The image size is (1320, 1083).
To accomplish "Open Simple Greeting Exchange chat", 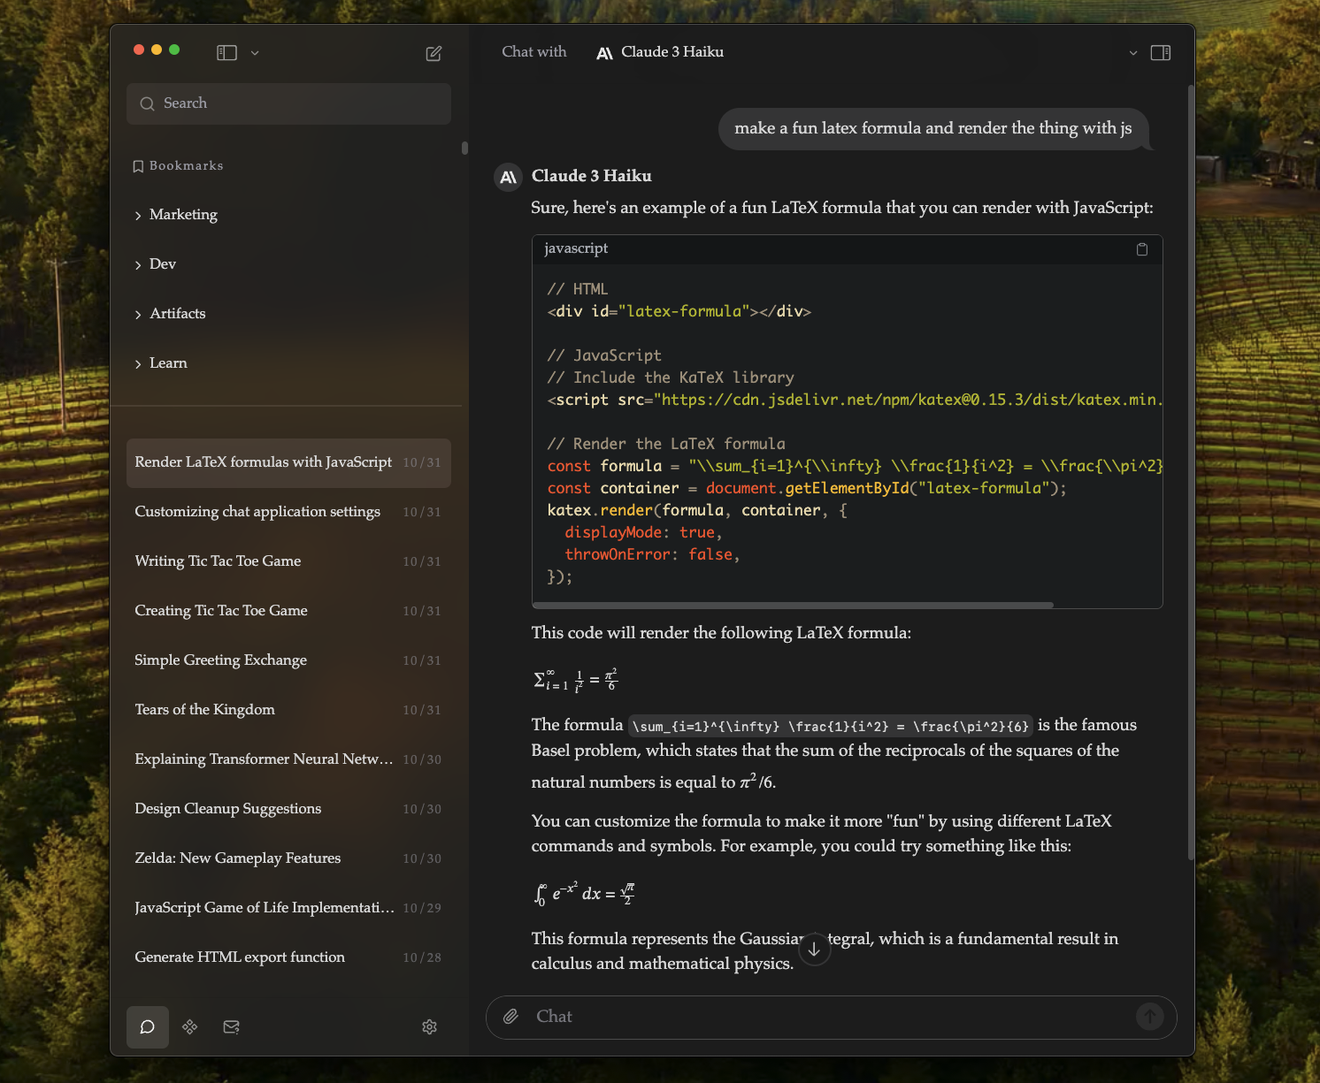I will tap(288, 660).
